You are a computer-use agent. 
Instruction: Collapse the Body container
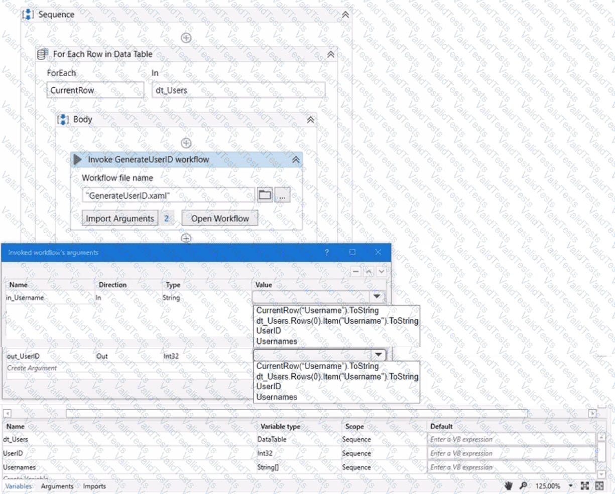click(x=311, y=120)
